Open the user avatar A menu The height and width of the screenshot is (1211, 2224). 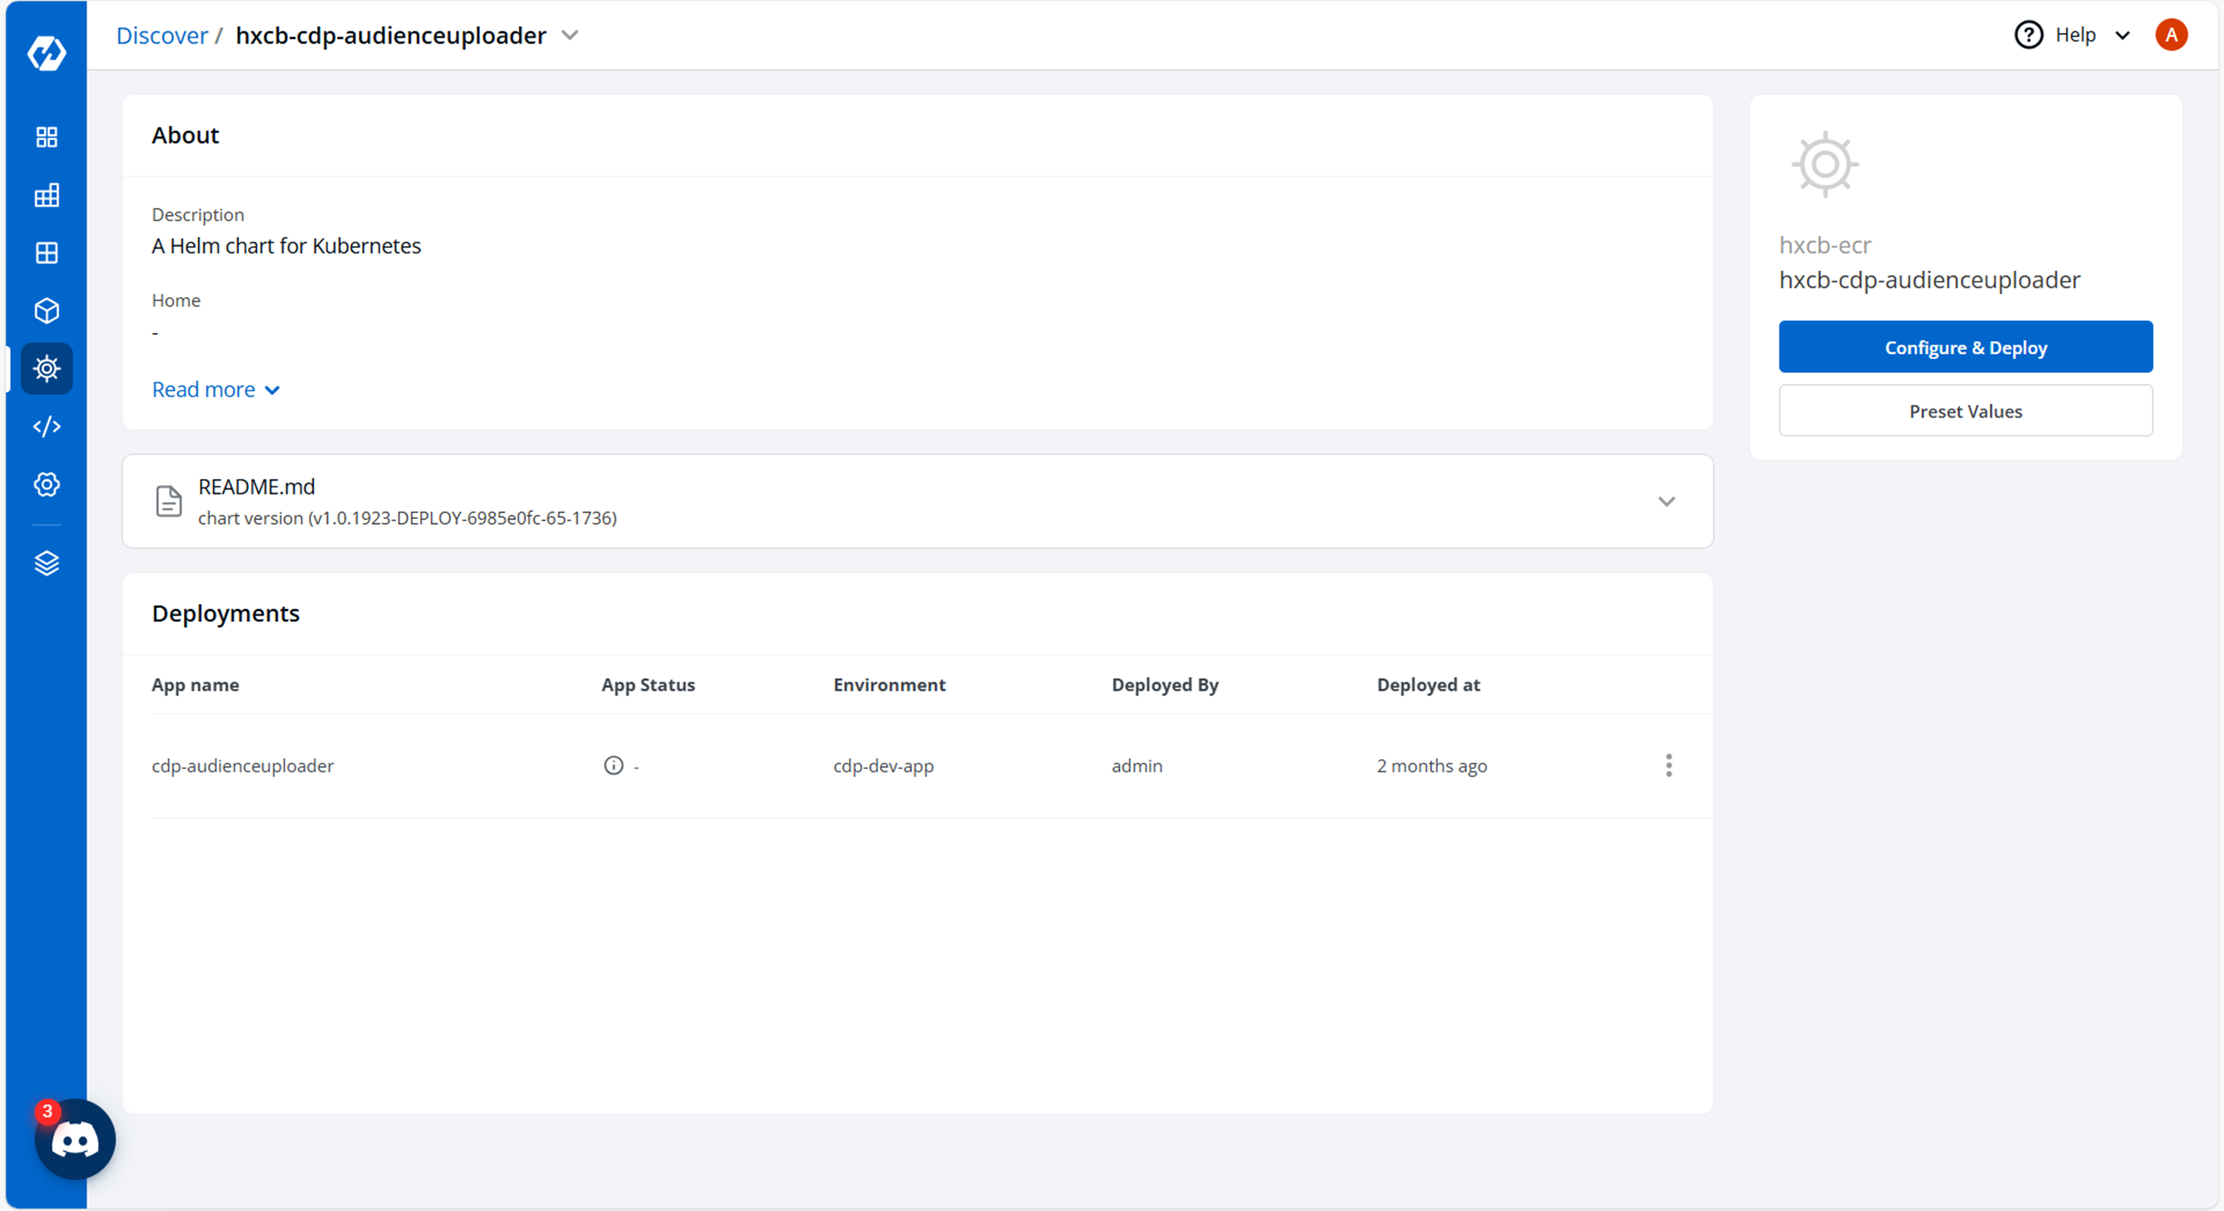coord(2171,36)
